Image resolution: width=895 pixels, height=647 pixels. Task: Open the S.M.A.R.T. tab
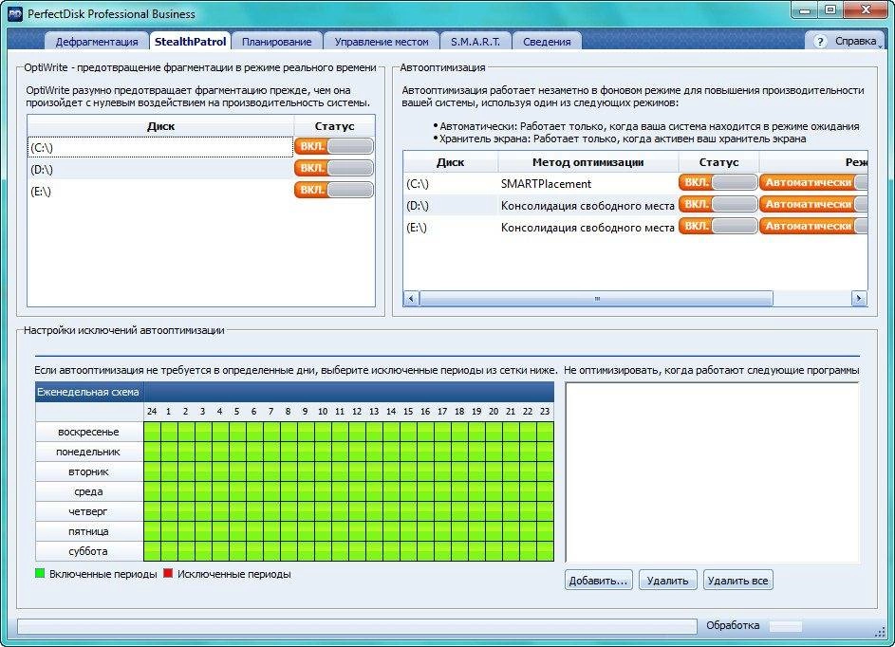click(x=475, y=42)
